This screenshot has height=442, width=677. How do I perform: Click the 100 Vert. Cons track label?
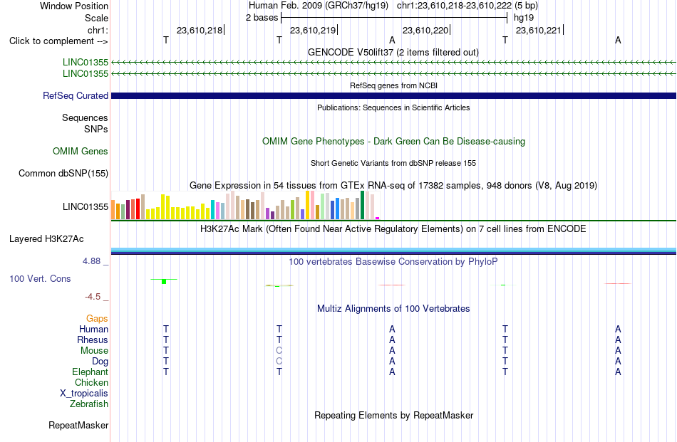(40, 278)
